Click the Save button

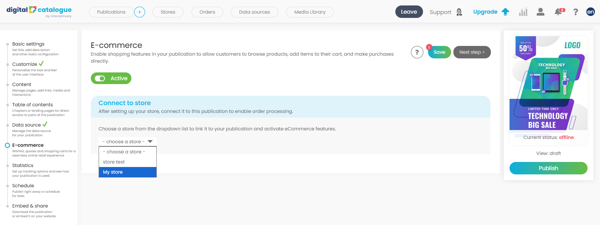(439, 52)
